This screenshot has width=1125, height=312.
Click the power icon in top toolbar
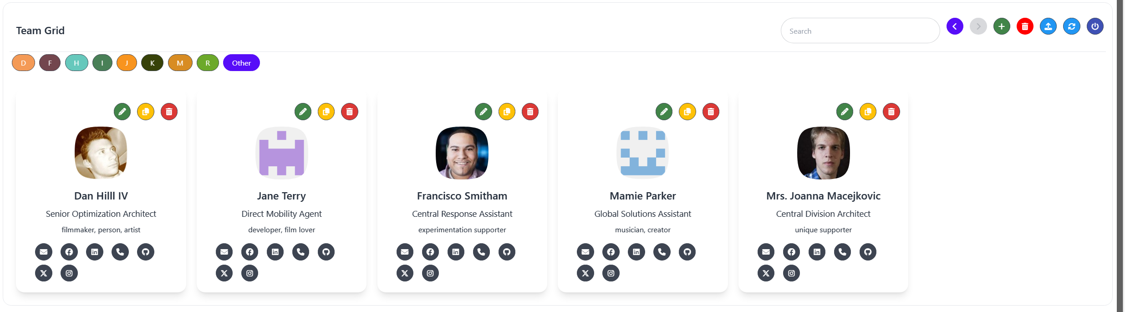pyautogui.click(x=1095, y=26)
